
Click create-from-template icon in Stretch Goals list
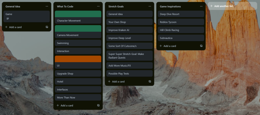pos(150,81)
